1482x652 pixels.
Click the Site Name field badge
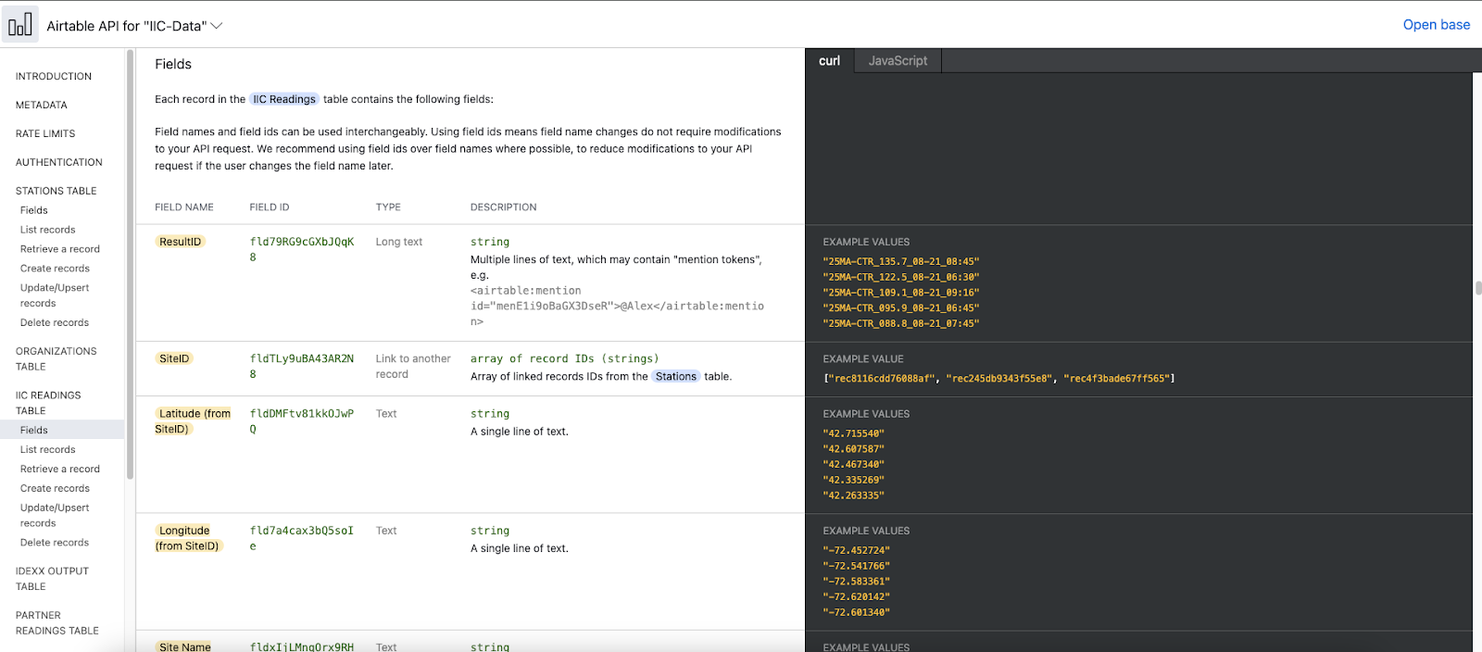[185, 646]
